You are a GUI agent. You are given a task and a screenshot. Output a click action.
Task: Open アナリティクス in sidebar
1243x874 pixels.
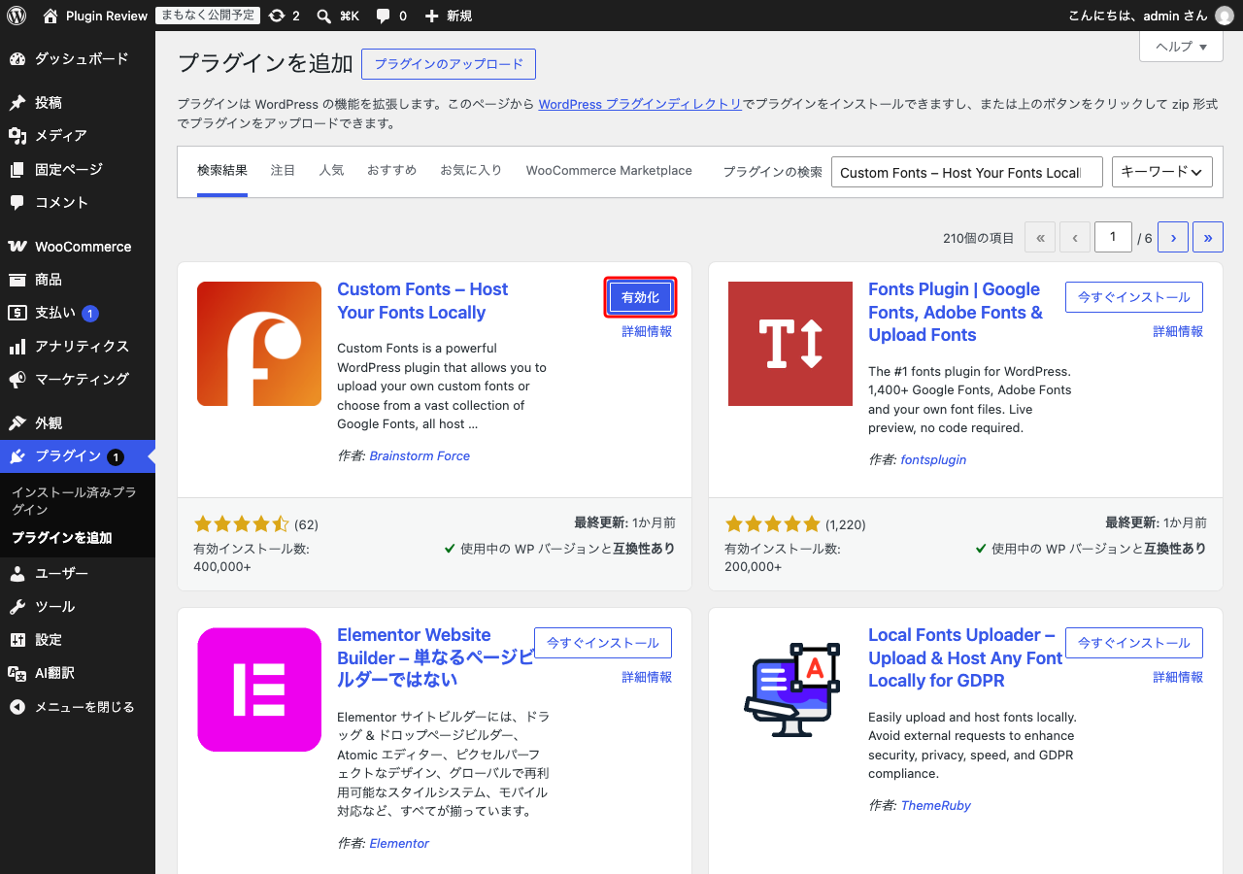78,346
